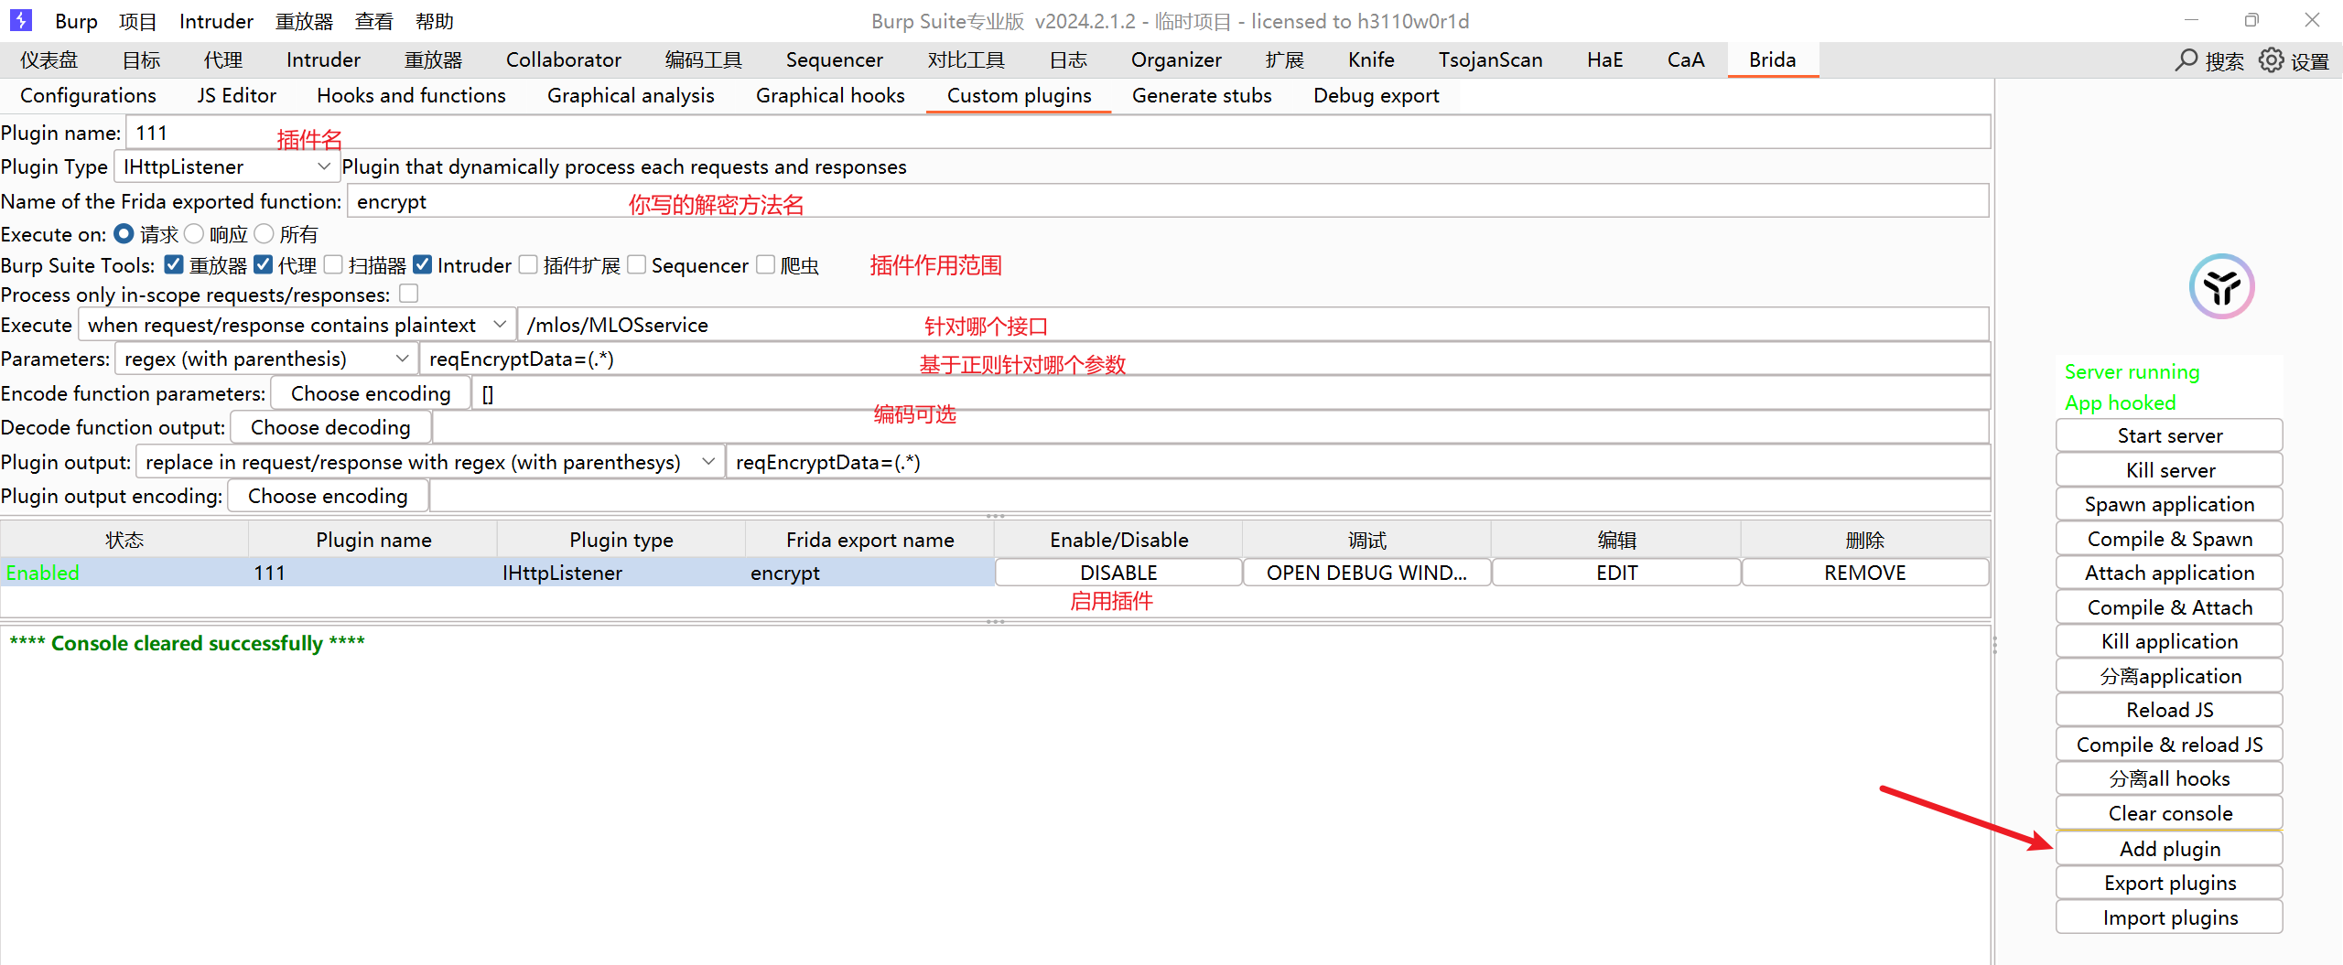2343x965 pixels.
Task: Select the 响应 execute-on radio button
Action: click(x=194, y=234)
